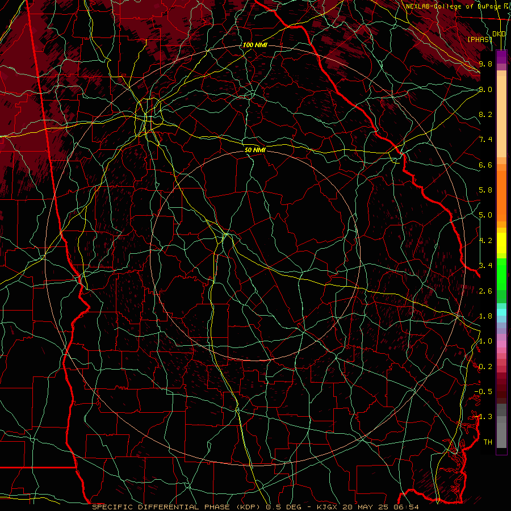Click the 7.4 value on the scale
This screenshot has height=511, width=511.
coord(485,140)
